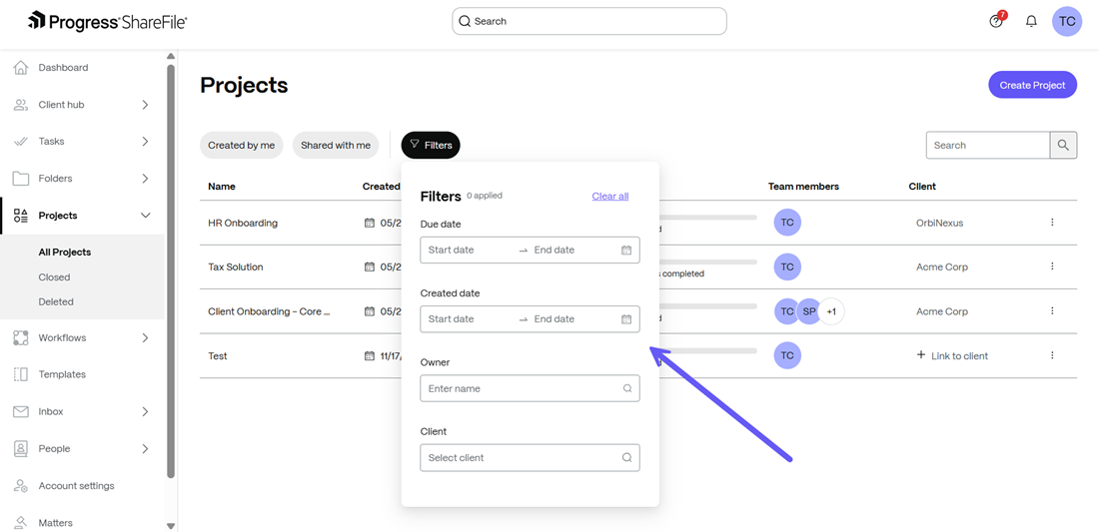The image size is (1099, 532).
Task: Expand the Folders menu
Action: pos(145,179)
